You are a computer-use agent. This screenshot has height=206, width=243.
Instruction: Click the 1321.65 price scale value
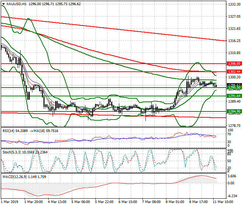click(234, 28)
